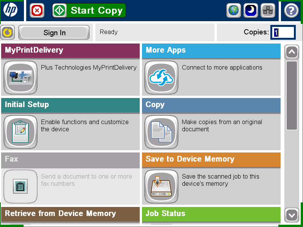This screenshot has width=303, height=227.
Task: Activate Sleep mode moon icon
Action: (251, 11)
